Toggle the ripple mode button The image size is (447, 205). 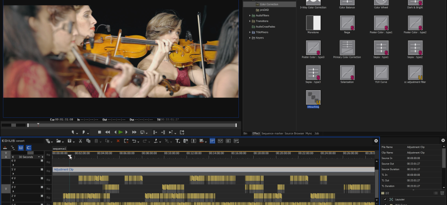[x=13, y=148]
